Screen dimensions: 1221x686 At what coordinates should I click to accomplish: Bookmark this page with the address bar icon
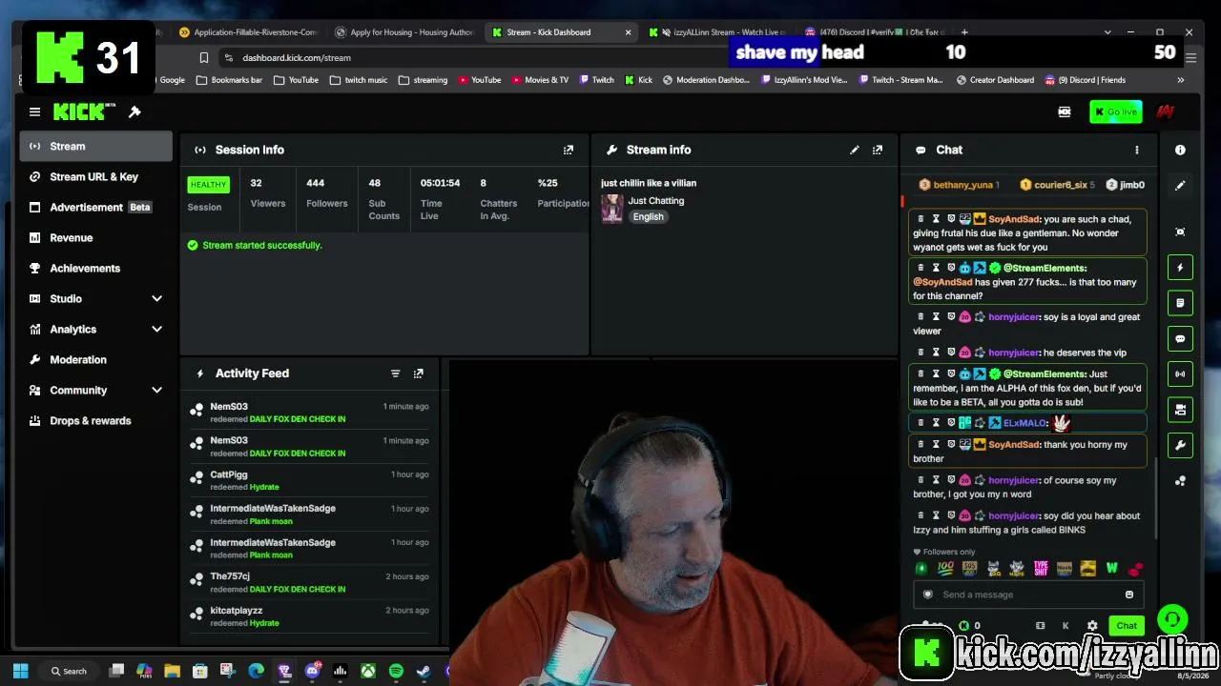pos(203,58)
